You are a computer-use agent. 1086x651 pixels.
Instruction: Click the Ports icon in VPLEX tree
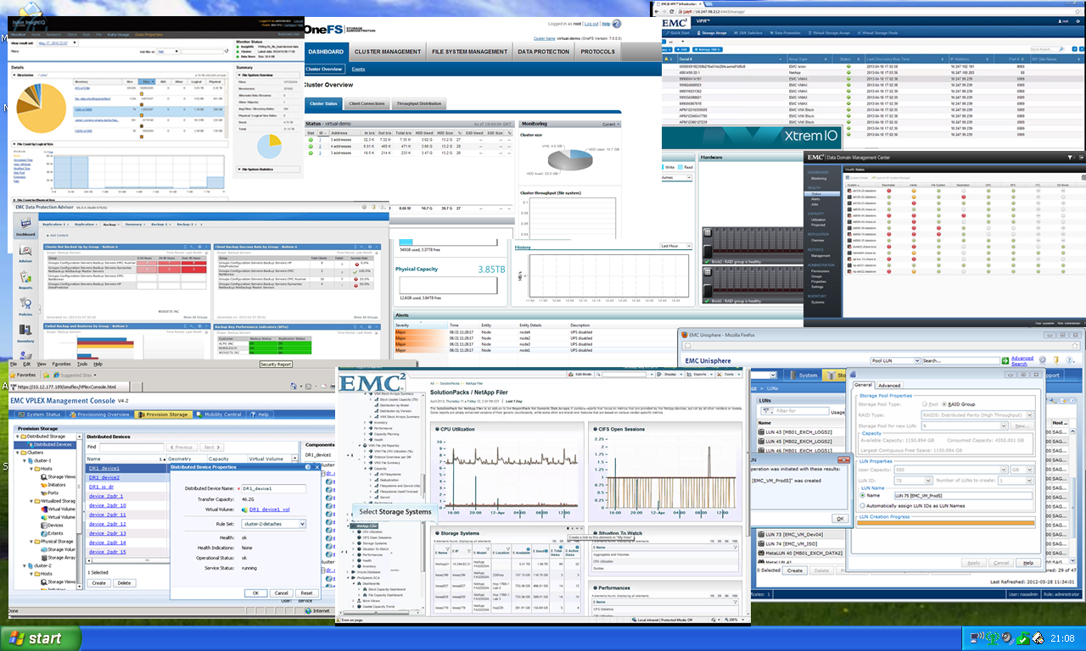[x=42, y=492]
